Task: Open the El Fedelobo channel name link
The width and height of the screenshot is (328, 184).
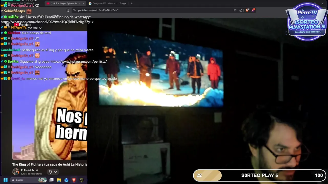Action: click(28, 170)
